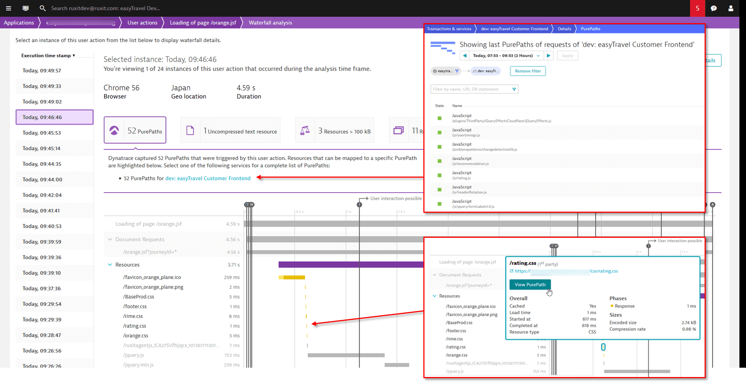This screenshot has height=383, width=746.
Task: Click the previous timeframe arrow in PurePaths panel
Action: point(465,56)
